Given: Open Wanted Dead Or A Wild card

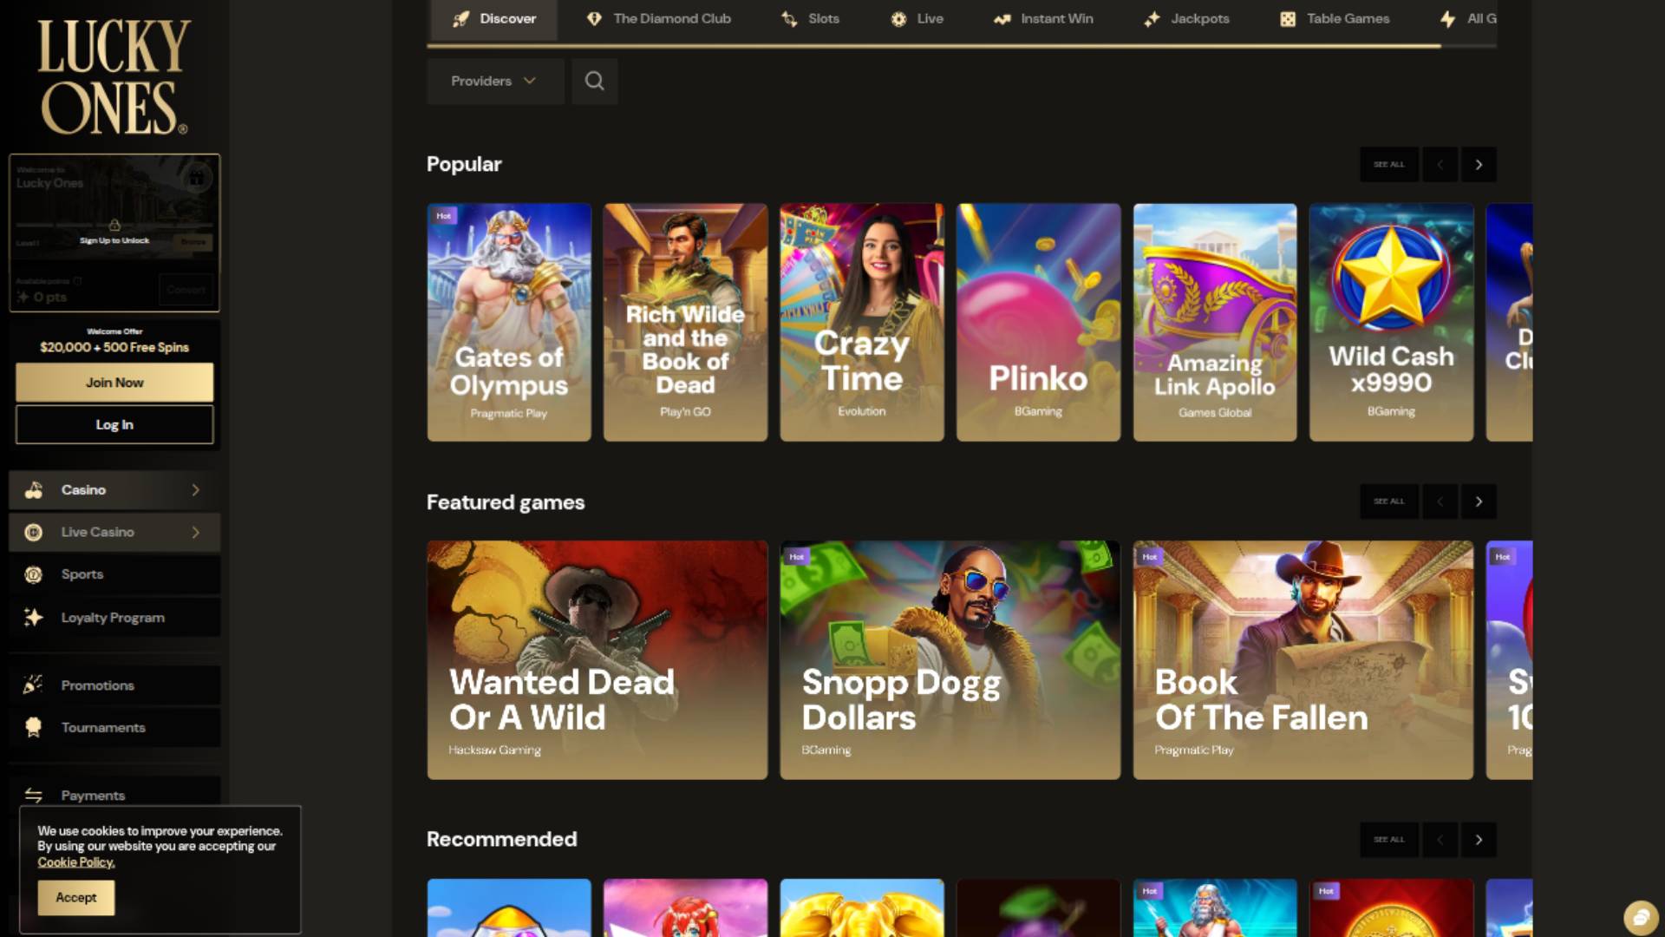Looking at the screenshot, I should (x=597, y=659).
